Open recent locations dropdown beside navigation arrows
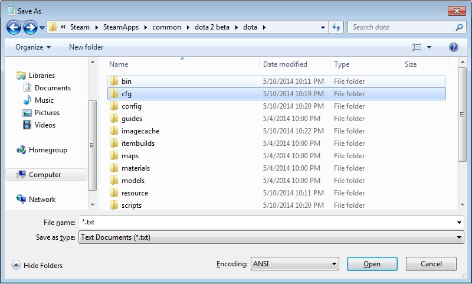 pos(42,28)
